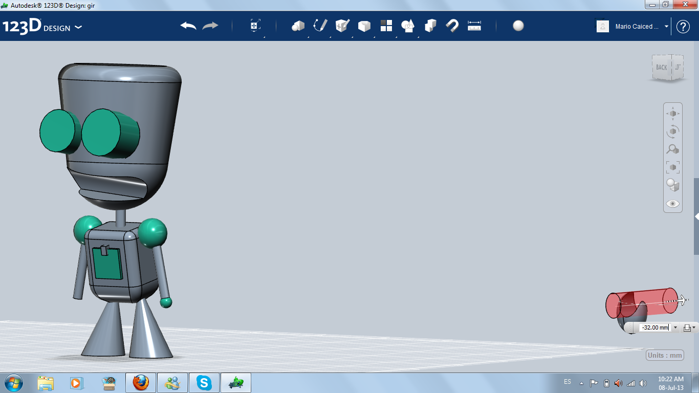Viewport: 699px width, 393px height.
Task: Select the Sketch pencil tool
Action: point(320,26)
